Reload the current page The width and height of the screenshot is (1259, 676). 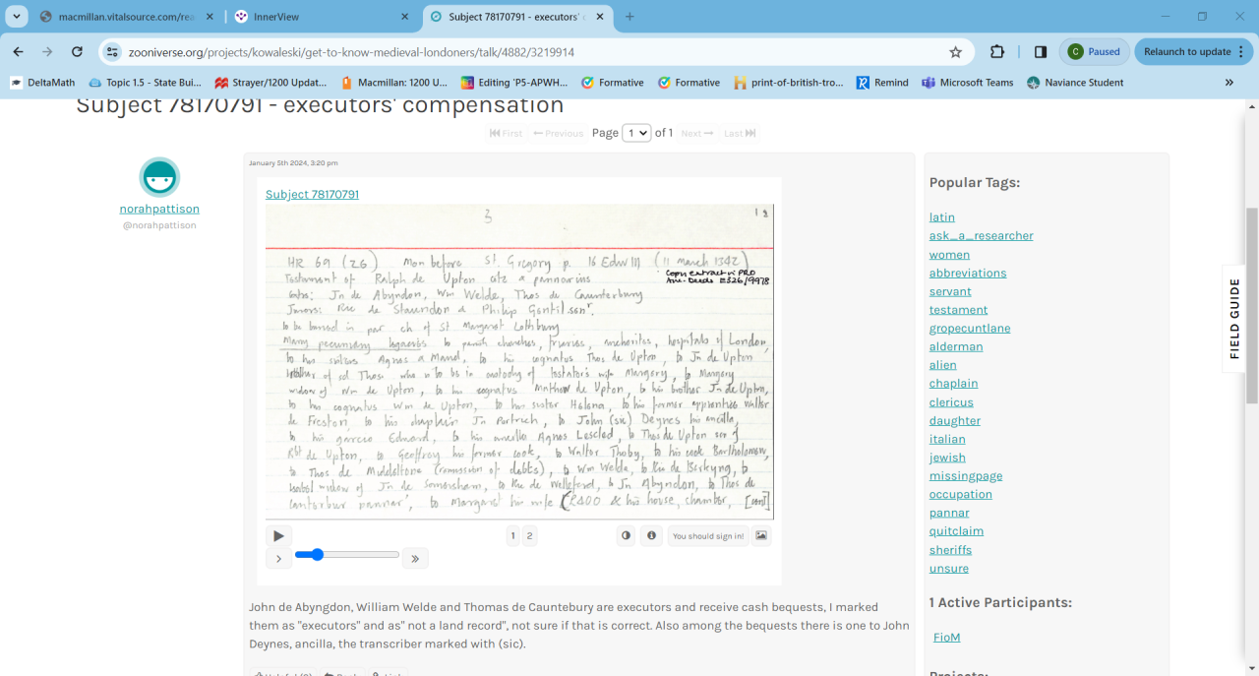77,52
